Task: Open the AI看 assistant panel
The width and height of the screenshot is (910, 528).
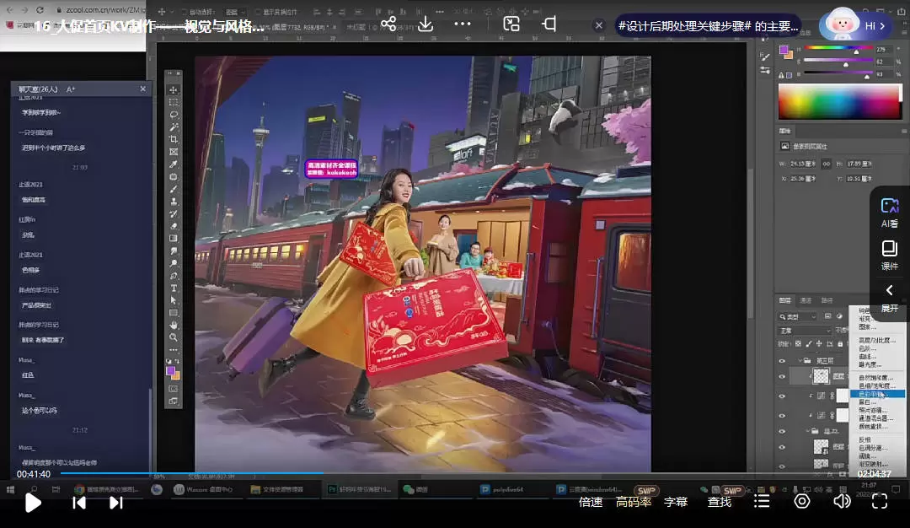Action: click(x=890, y=213)
